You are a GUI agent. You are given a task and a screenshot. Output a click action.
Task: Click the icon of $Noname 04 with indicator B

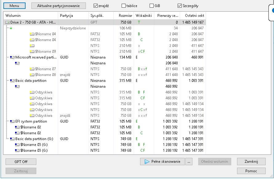click(32, 34)
